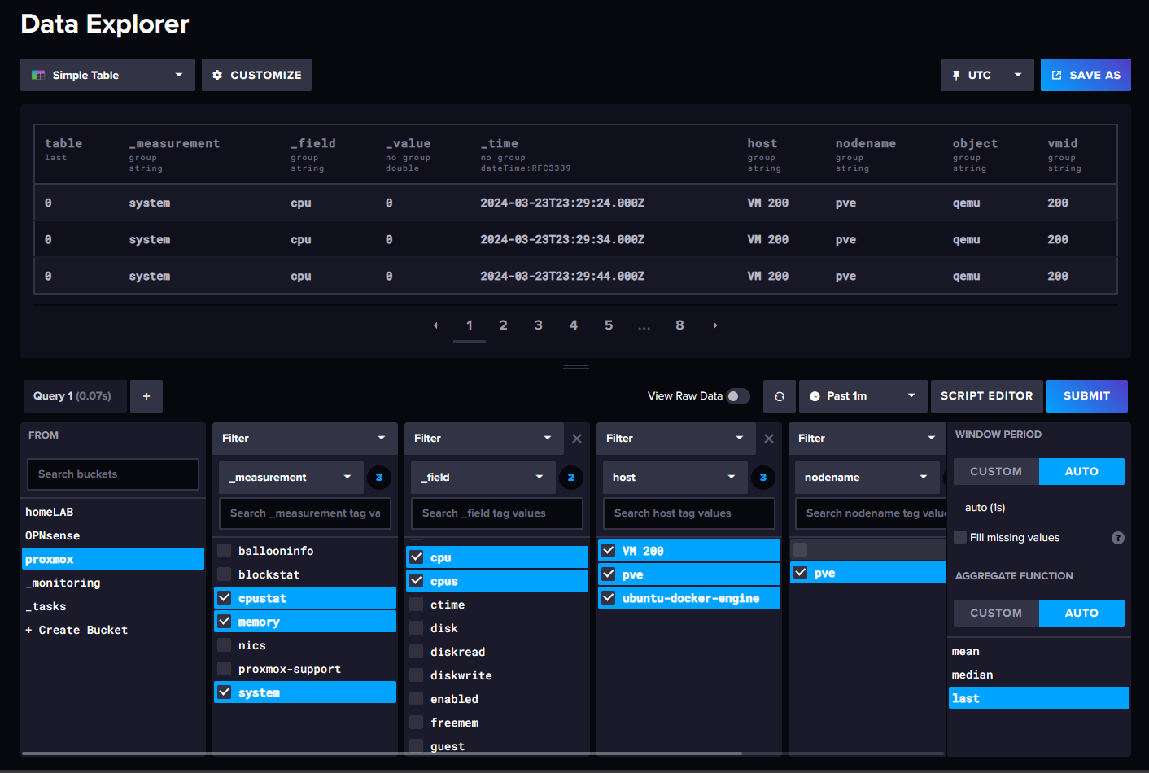Check the blockstat measurement
Viewport: 1149px width, 773px height.
225,574
